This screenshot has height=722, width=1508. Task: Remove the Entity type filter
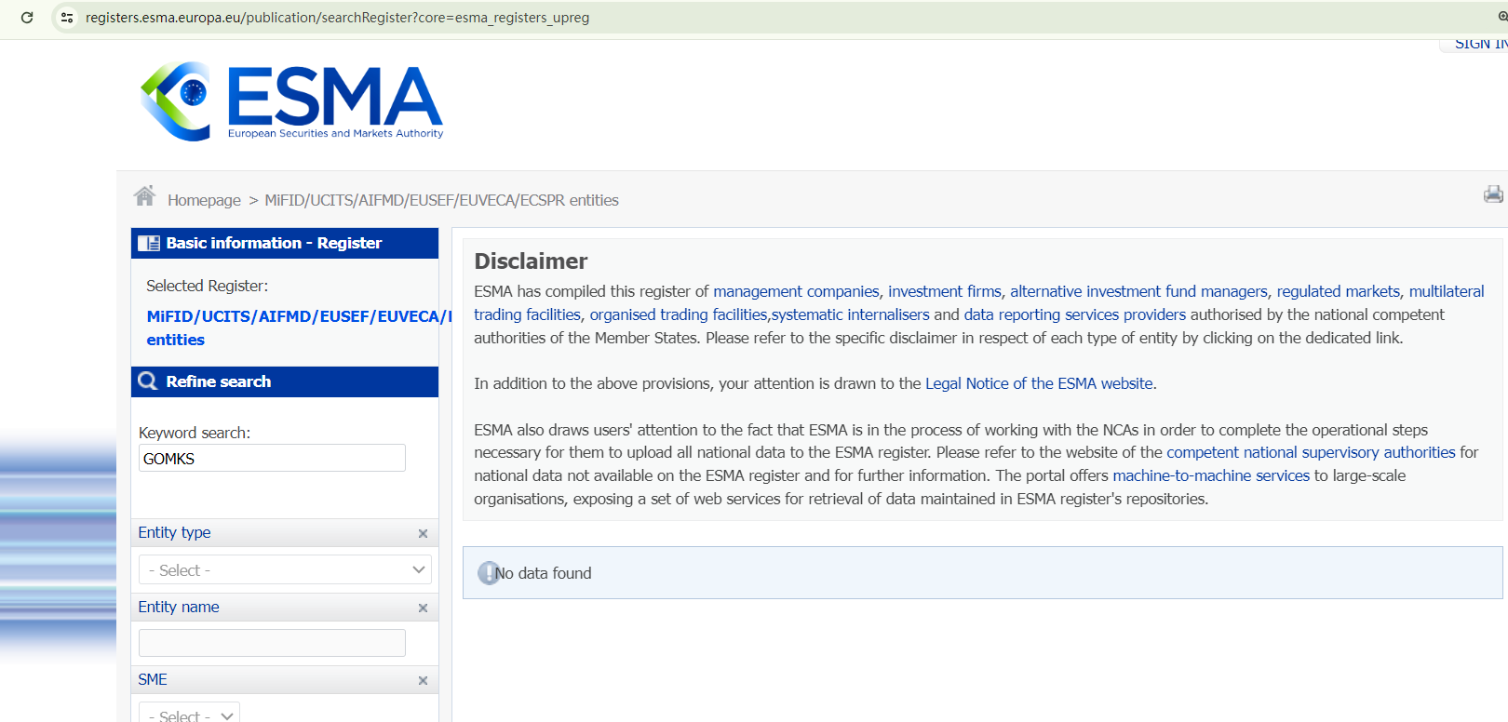click(423, 534)
